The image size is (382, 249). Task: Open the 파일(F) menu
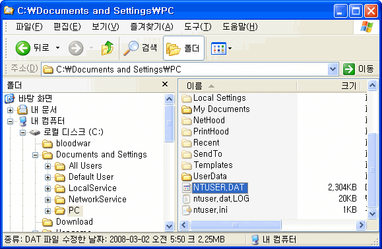29,26
